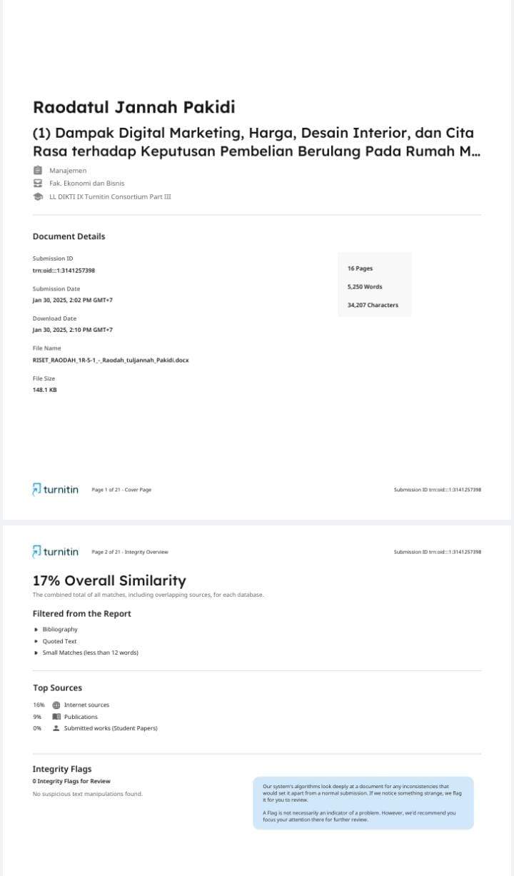The width and height of the screenshot is (514, 876).
Task: Click the 5,250 Words statistic
Action: tap(364, 287)
